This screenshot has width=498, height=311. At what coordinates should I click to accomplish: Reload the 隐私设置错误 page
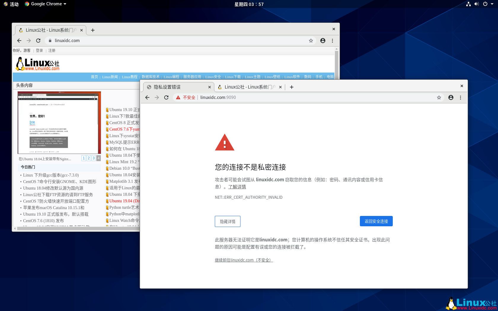click(166, 97)
